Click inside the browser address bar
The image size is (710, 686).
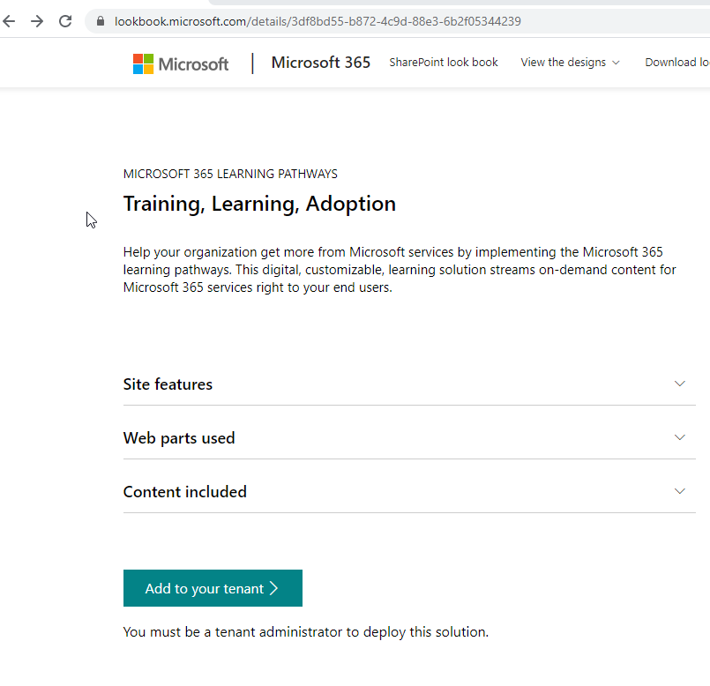(265, 21)
